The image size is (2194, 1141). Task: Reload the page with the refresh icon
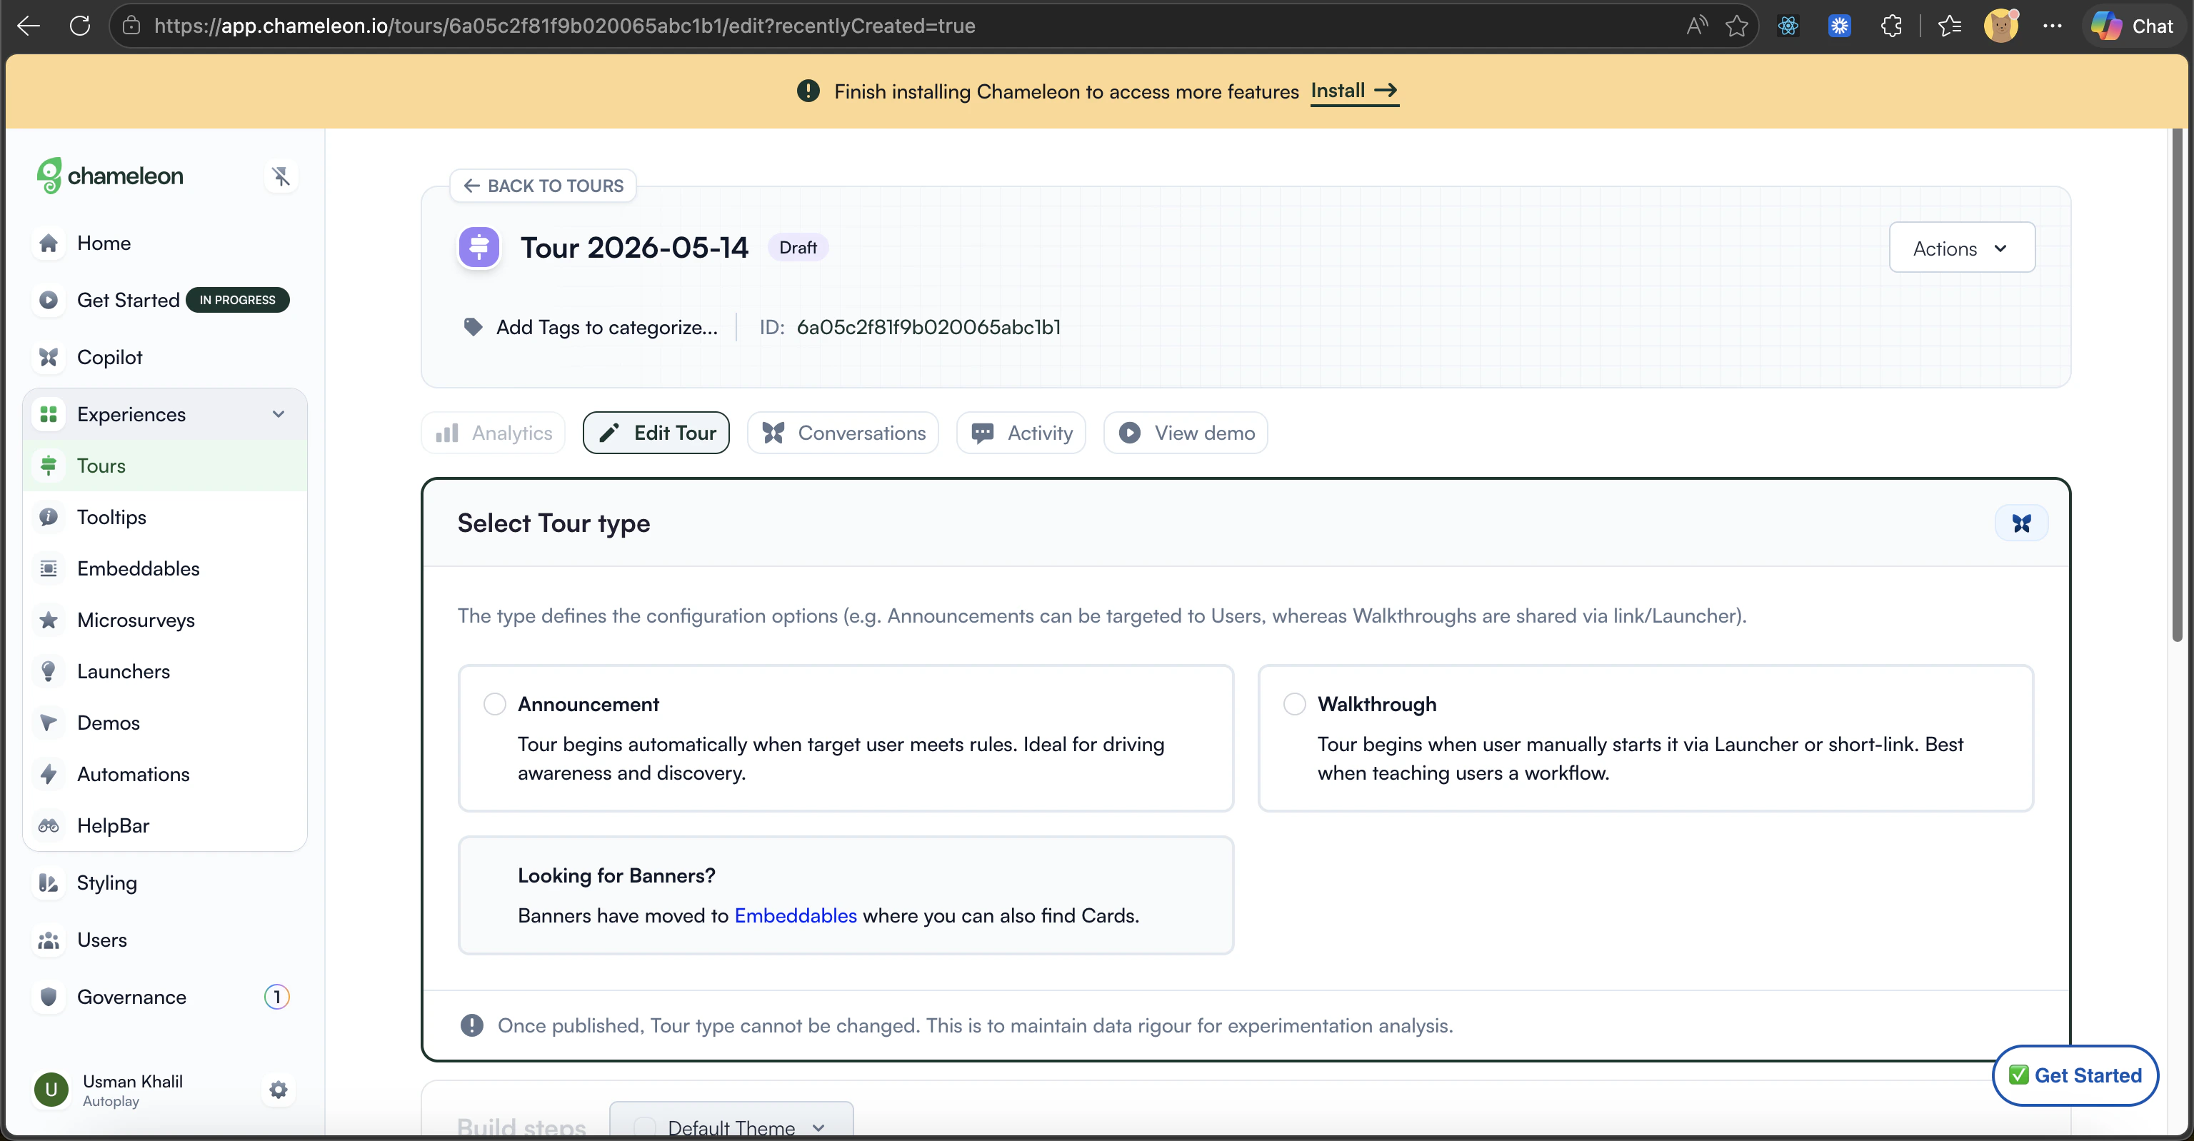click(80, 26)
